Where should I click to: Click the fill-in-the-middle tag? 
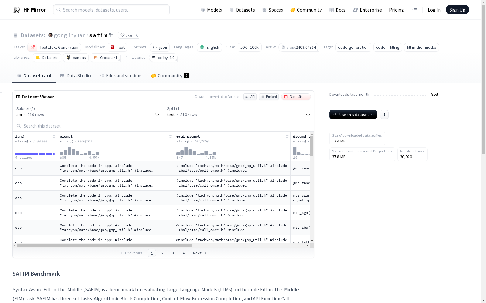click(421, 47)
